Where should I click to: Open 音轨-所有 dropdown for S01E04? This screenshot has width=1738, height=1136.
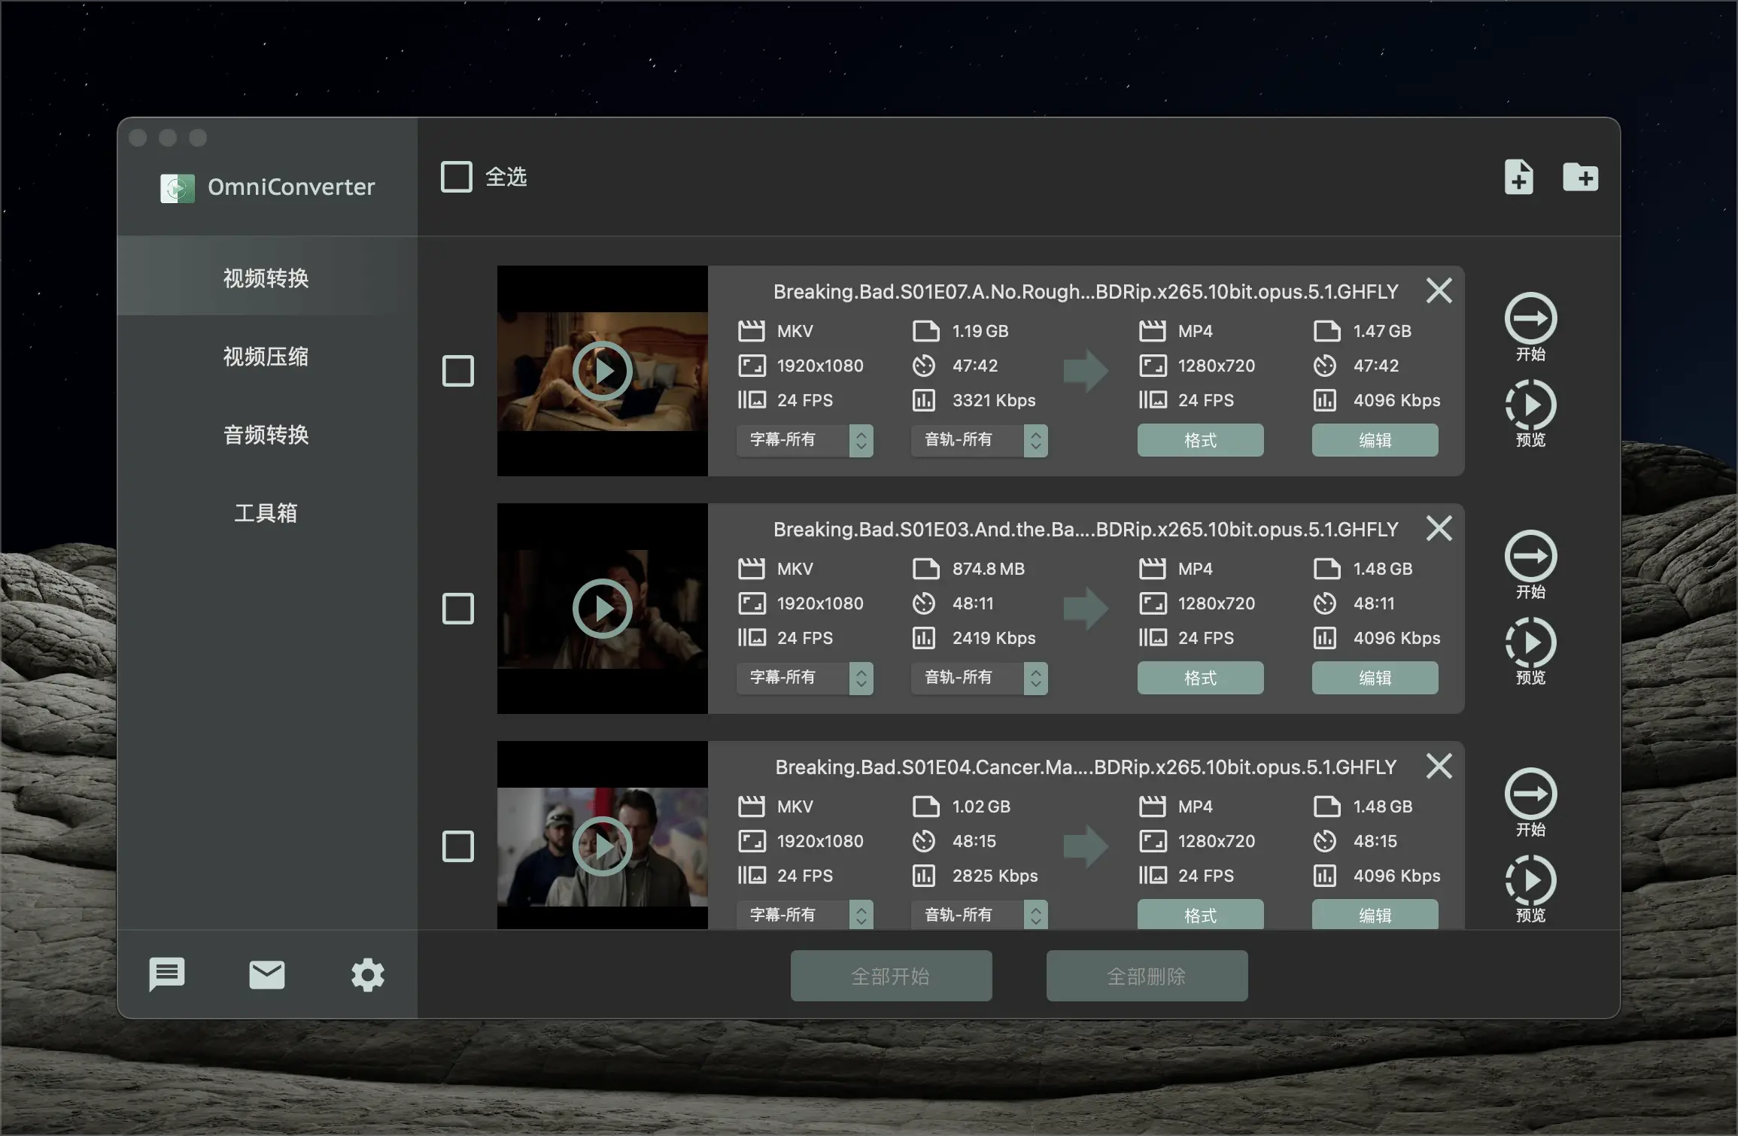click(980, 915)
